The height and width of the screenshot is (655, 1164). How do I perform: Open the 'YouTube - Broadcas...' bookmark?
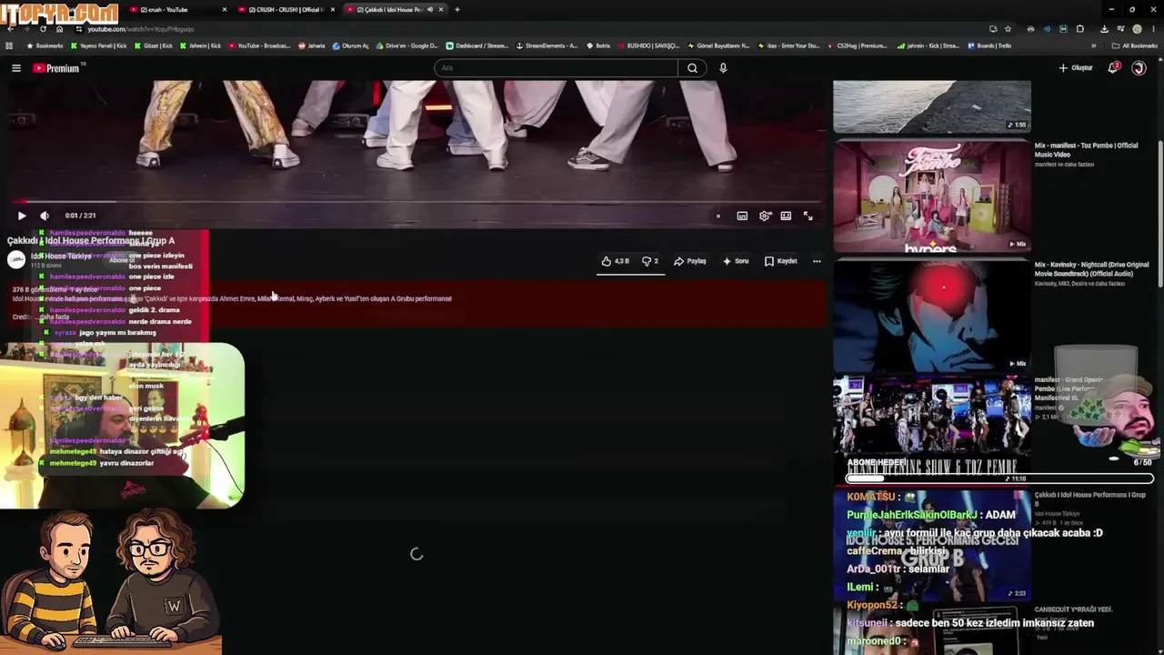point(259,45)
